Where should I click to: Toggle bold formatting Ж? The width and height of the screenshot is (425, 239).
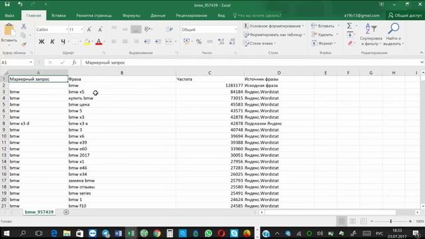tap(41, 42)
